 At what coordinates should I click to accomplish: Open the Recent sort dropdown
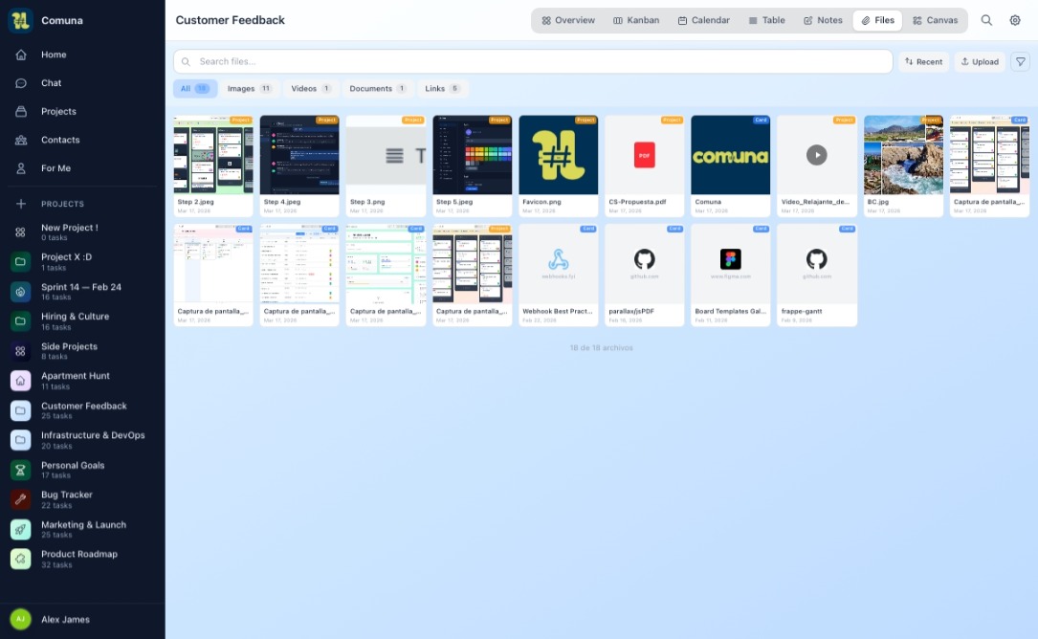point(923,62)
